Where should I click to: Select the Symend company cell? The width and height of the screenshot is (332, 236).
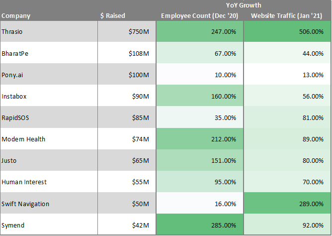click(x=49, y=225)
